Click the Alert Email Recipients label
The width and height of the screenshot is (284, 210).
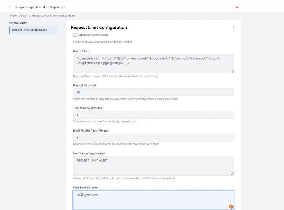tap(86, 187)
